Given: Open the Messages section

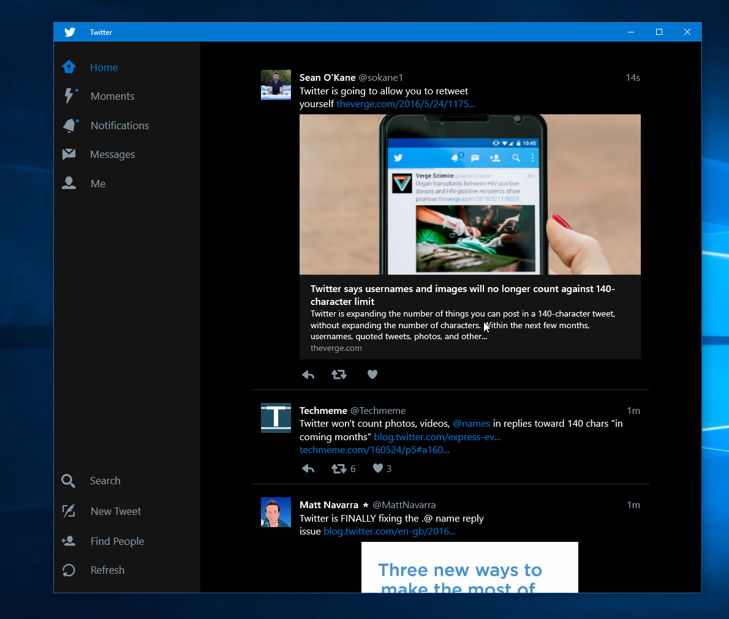Looking at the screenshot, I should pyautogui.click(x=113, y=154).
